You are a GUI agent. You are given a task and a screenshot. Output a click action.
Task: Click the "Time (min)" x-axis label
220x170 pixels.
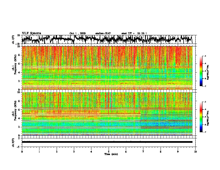[x=111, y=154]
